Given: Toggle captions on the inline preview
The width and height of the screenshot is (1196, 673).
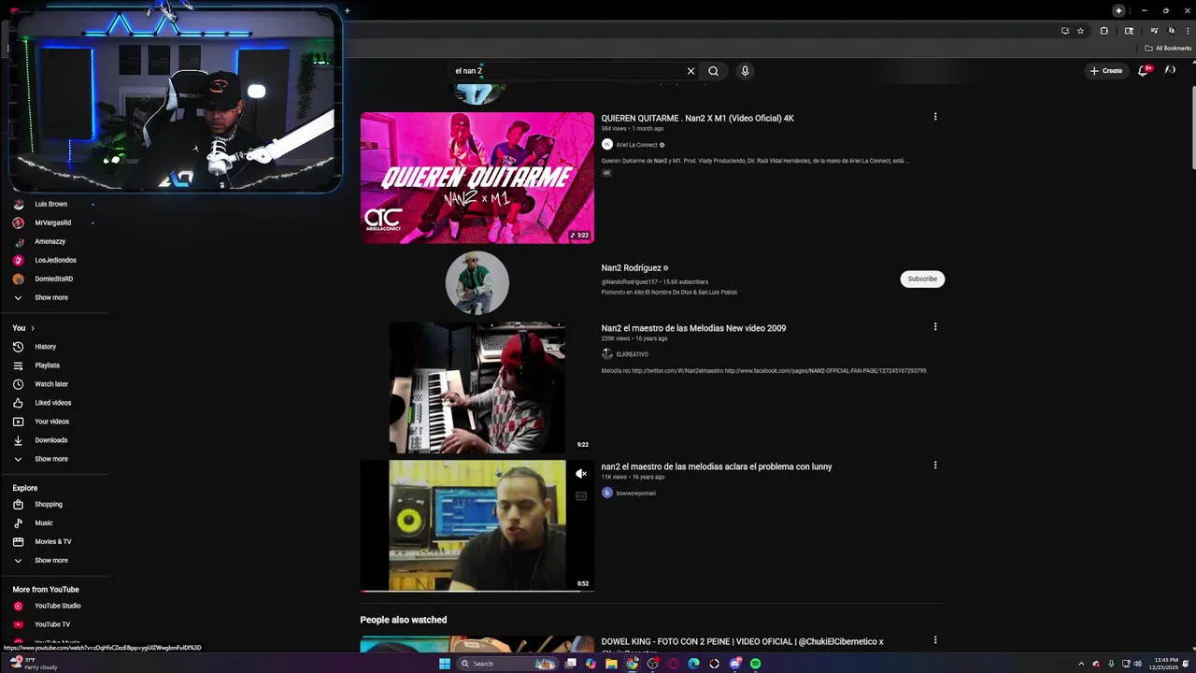Looking at the screenshot, I should [x=581, y=496].
